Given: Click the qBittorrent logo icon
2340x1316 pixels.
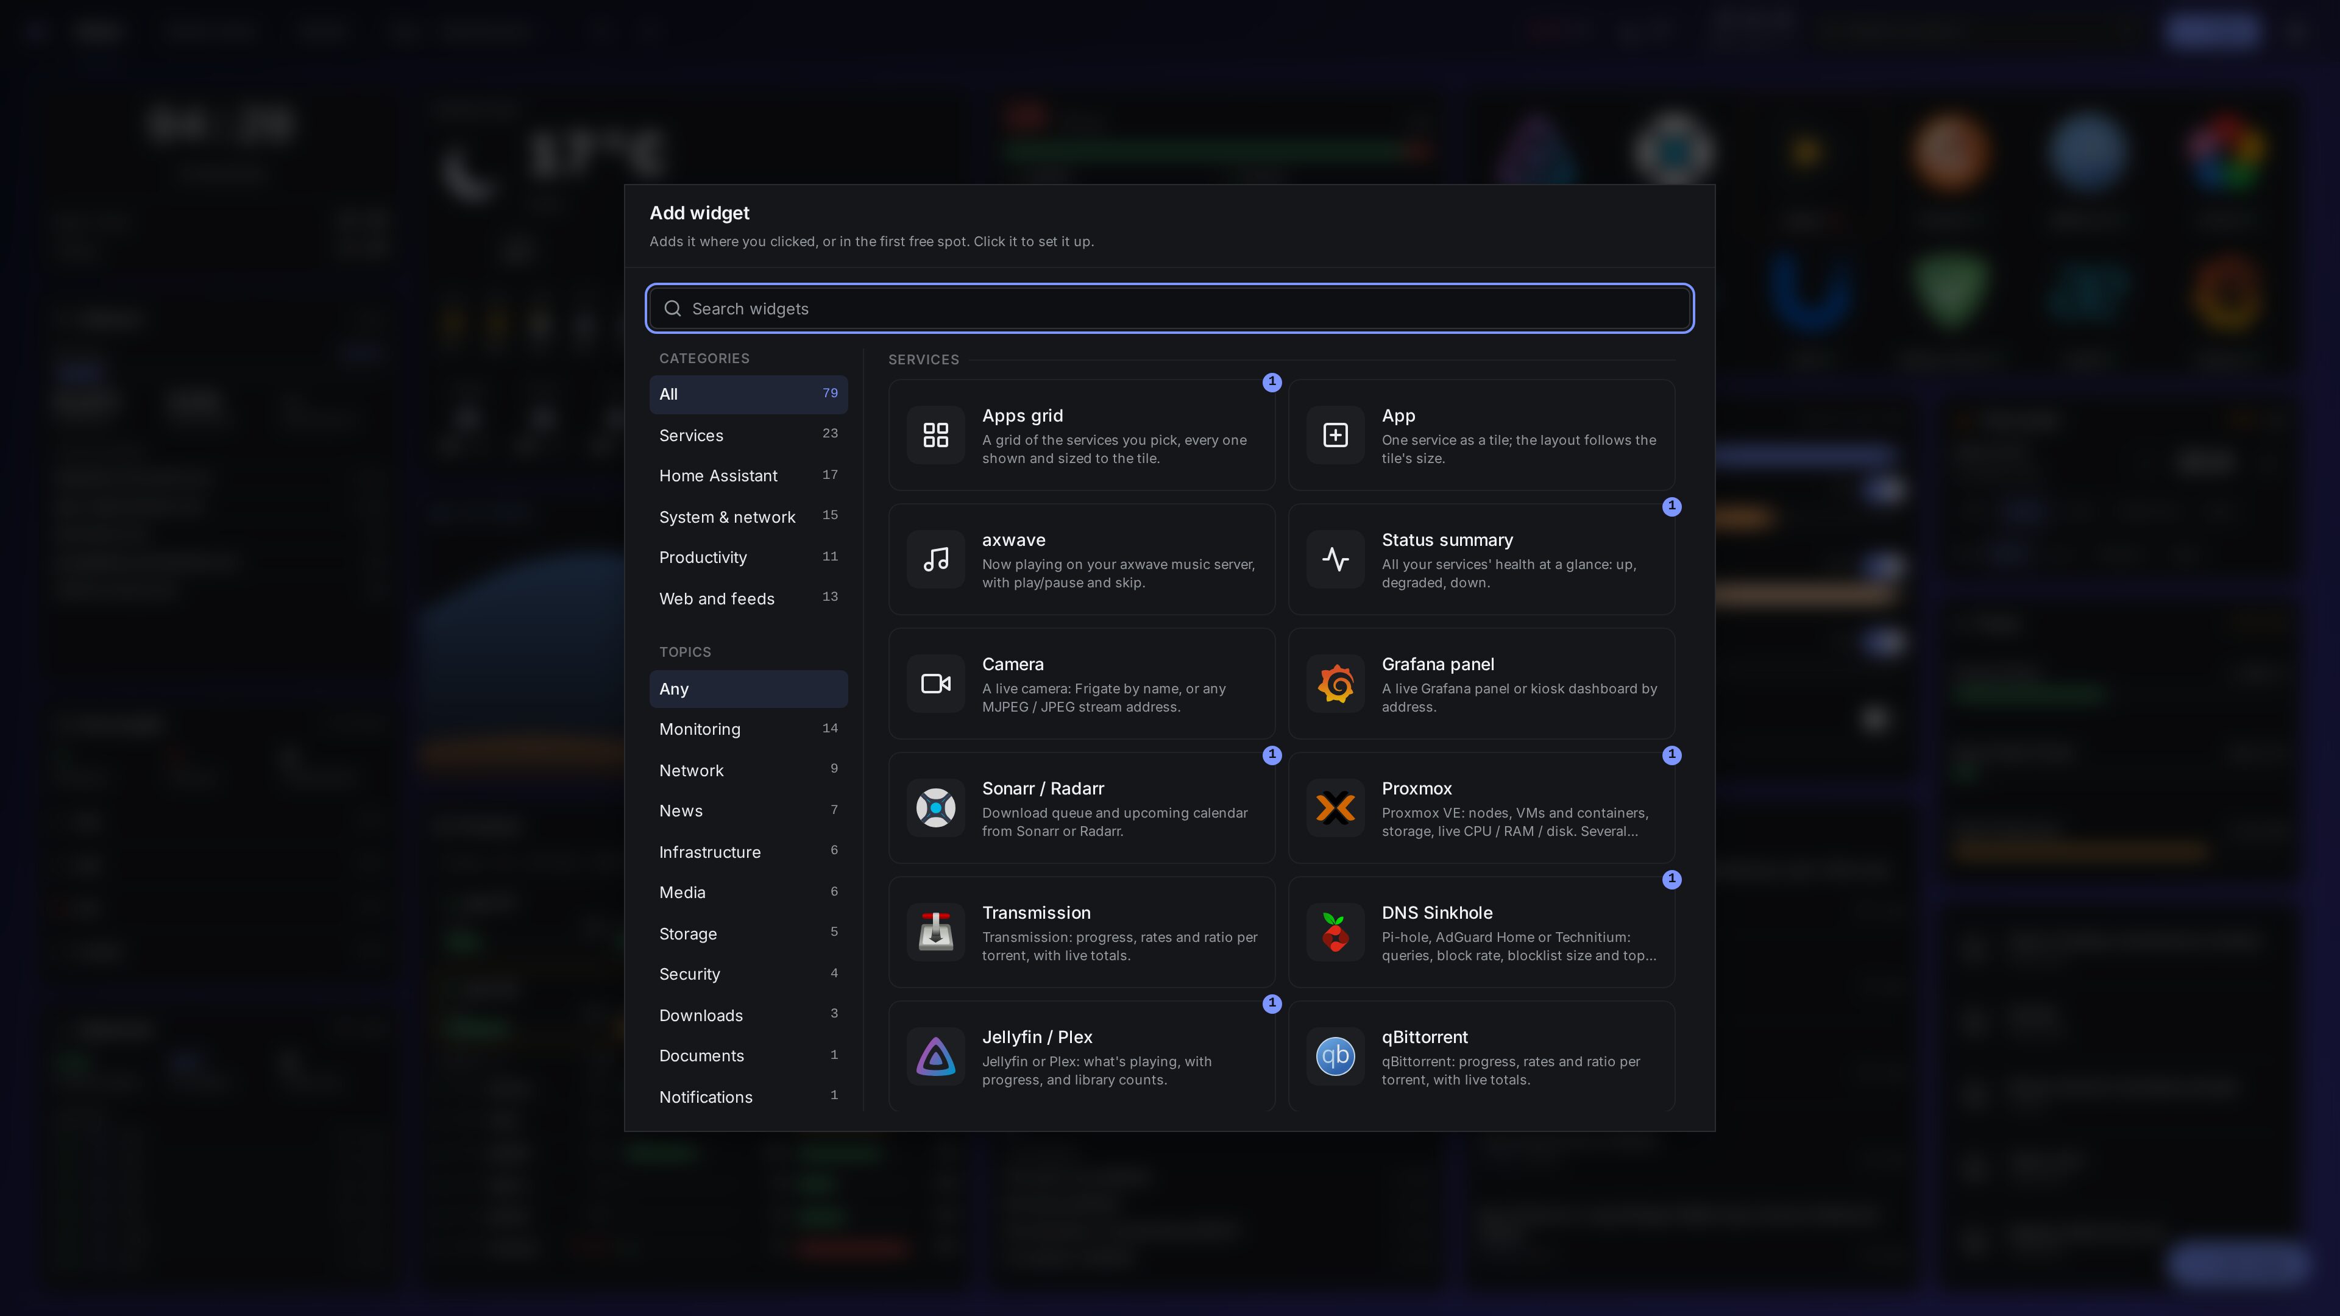Looking at the screenshot, I should coord(1335,1057).
